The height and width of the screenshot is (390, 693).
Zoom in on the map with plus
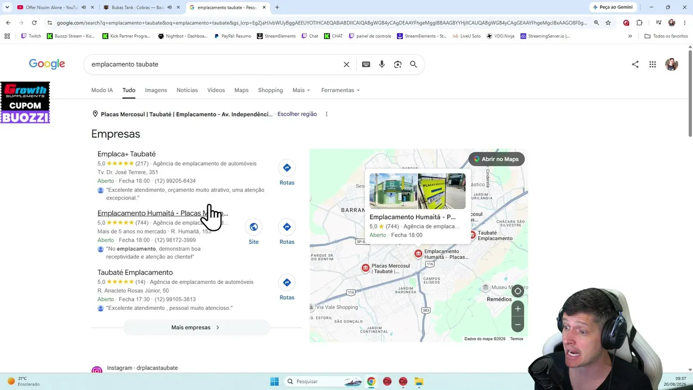(x=518, y=309)
